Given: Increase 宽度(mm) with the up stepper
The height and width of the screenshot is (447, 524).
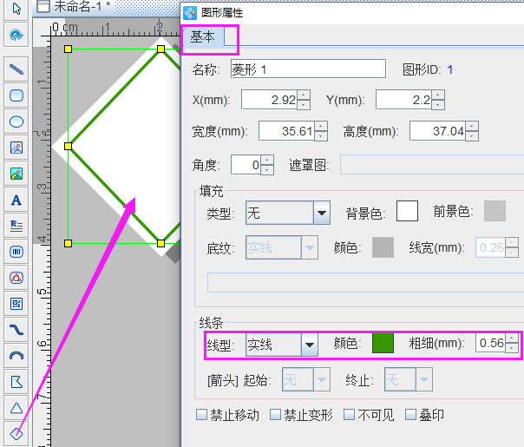Looking at the screenshot, I should (x=321, y=126).
